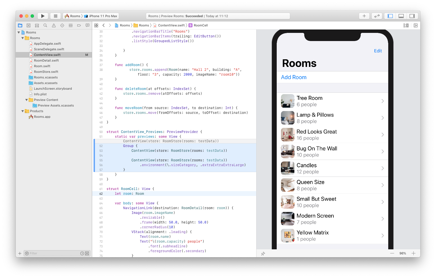Open the Library with the plus button
436x278 pixels.
point(364,16)
